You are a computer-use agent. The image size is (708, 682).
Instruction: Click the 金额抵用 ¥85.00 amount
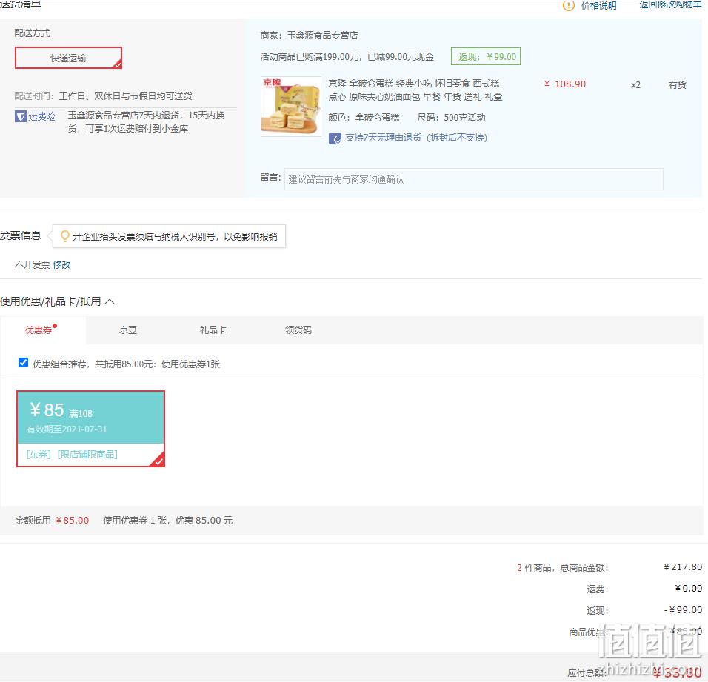[x=73, y=521]
